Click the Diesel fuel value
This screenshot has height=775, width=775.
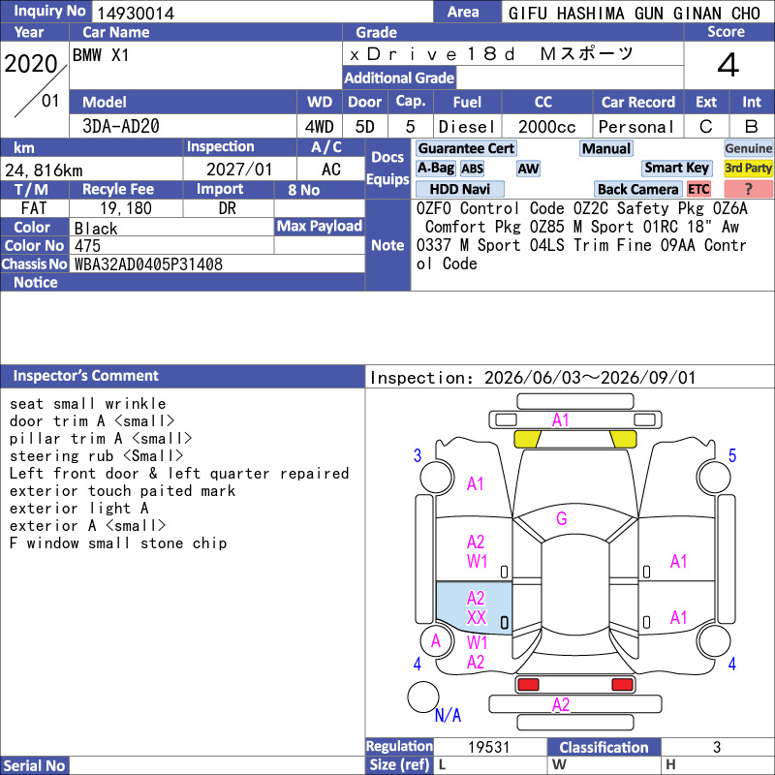(x=467, y=127)
